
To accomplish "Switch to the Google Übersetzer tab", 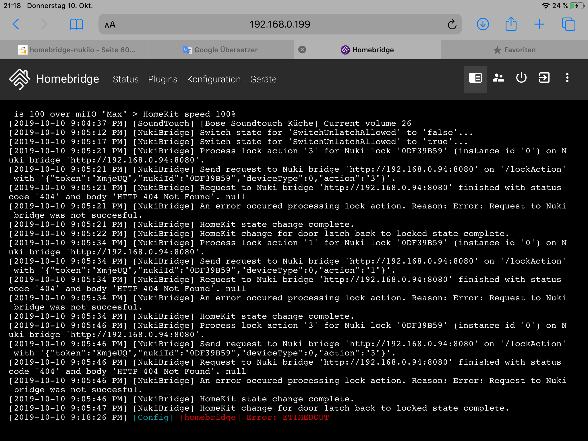I will [220, 50].
